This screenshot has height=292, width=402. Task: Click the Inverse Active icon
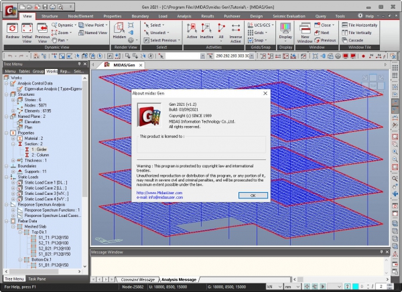click(x=235, y=31)
